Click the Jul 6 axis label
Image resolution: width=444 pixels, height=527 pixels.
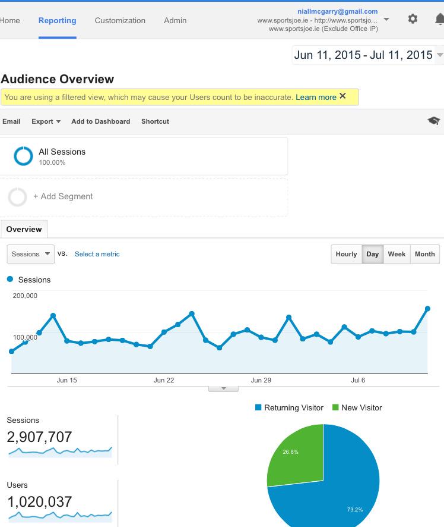click(358, 380)
